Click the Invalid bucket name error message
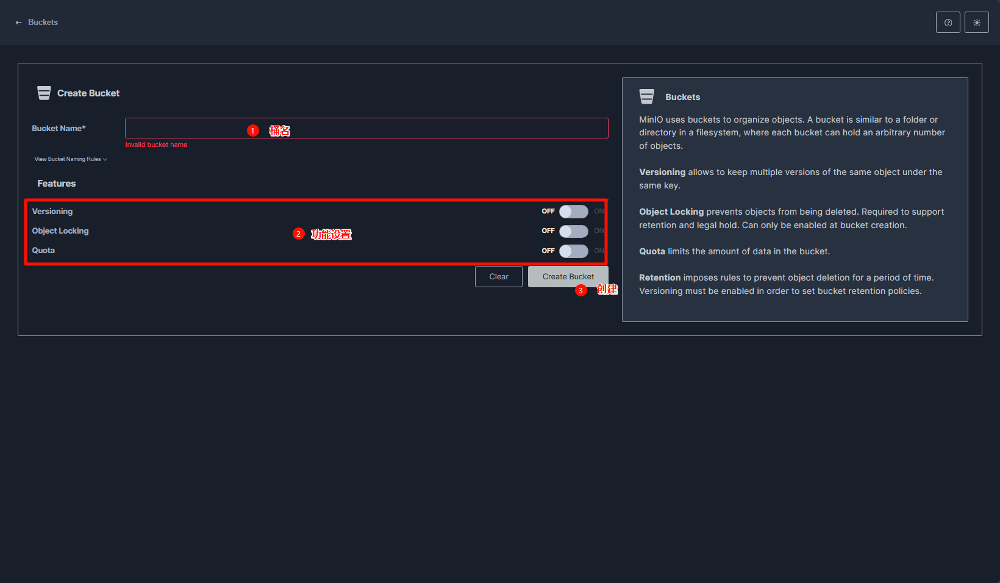Image resolution: width=1000 pixels, height=583 pixels. [156, 145]
